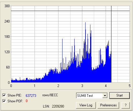This screenshot has width=133, height=111.
Task: Click the y-axis label 120
Action: click(x=7, y=52)
